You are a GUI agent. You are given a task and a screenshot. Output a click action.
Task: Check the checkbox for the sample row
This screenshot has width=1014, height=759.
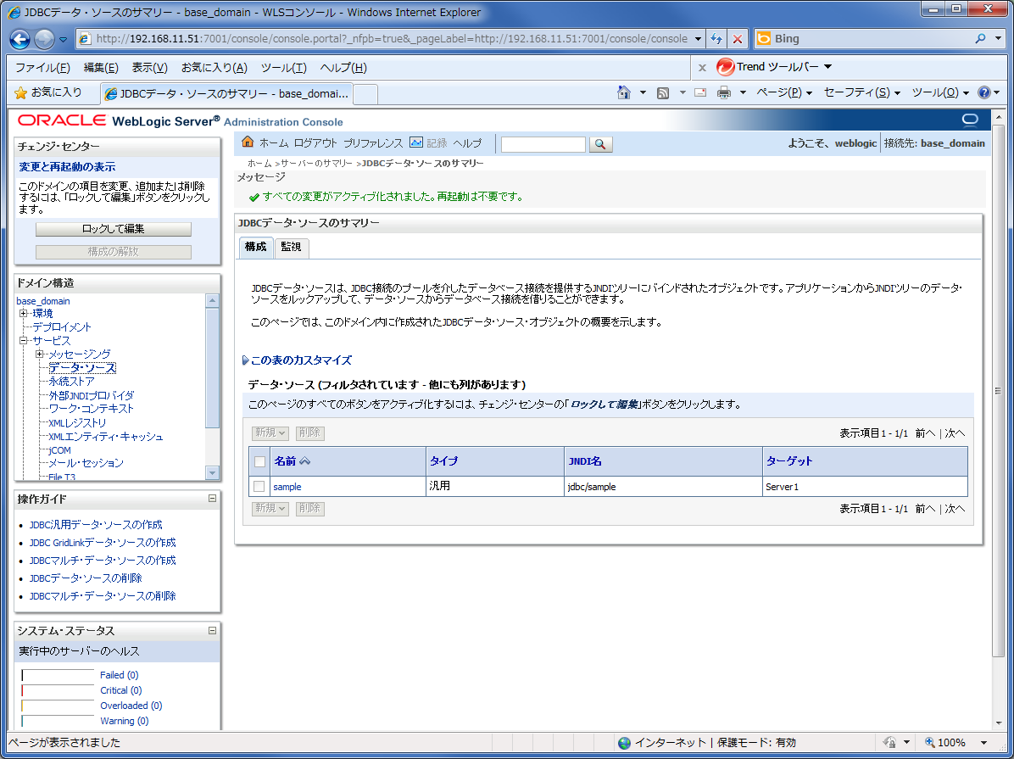[259, 487]
